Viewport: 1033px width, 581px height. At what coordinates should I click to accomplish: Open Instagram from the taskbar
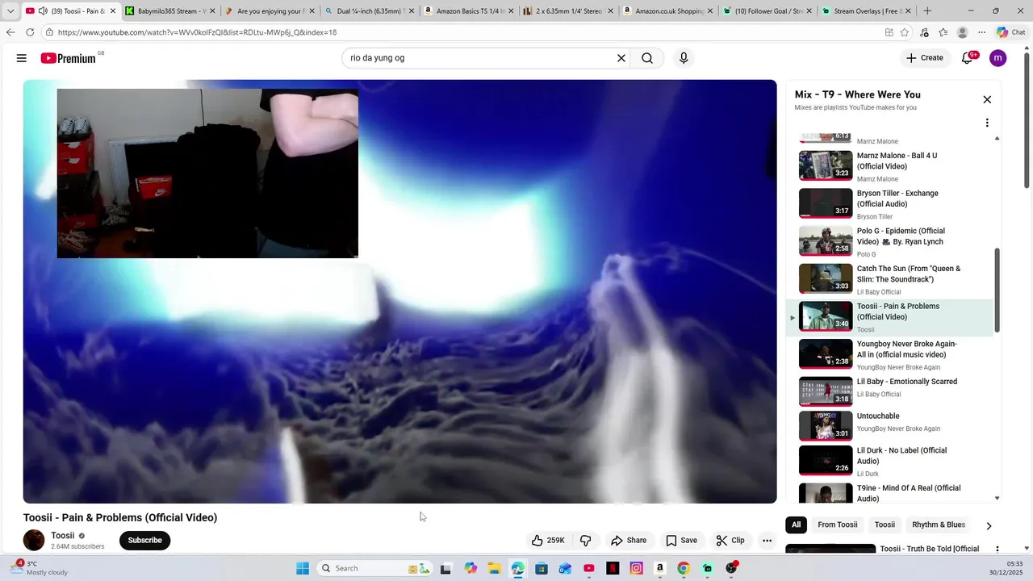pyautogui.click(x=636, y=568)
